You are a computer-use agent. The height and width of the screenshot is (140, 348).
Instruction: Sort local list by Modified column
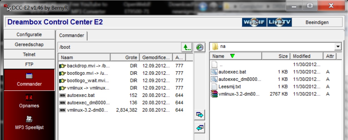tap(307, 56)
